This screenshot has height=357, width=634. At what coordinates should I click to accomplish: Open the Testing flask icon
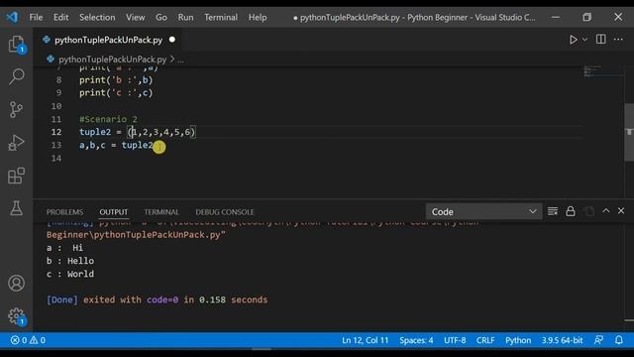[16, 208]
